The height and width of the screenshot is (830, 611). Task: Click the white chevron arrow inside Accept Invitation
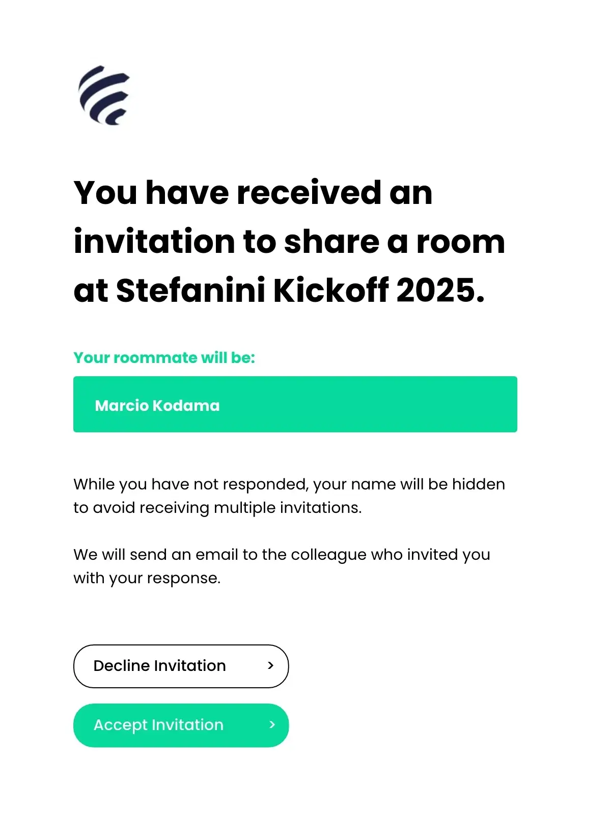click(272, 724)
